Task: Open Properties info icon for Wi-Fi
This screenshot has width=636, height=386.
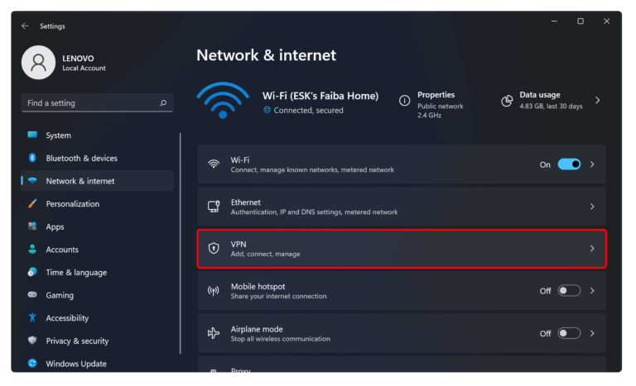Action: pyautogui.click(x=404, y=101)
